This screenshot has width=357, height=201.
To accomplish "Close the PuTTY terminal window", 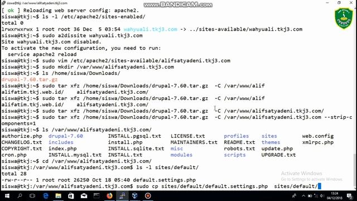I will pos(351,3).
